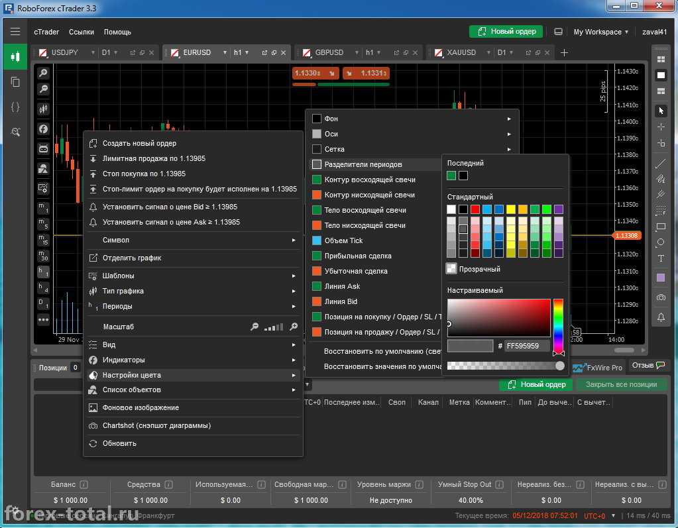Select the Прозрачный transparent color option
The image size is (678, 528).
pos(473,269)
